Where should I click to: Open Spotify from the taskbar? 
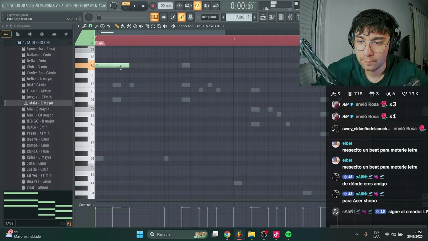[x=288, y=234]
